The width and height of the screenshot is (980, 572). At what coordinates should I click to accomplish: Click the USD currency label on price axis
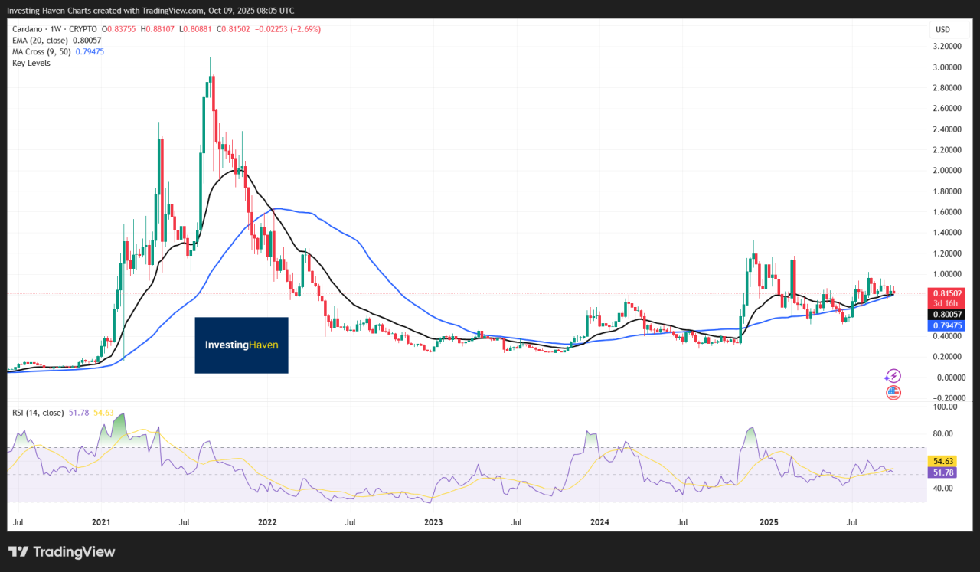pos(942,30)
